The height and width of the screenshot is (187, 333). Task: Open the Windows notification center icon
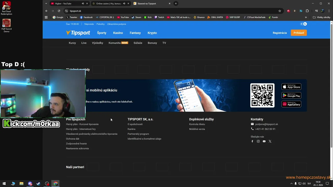(x=327, y=184)
